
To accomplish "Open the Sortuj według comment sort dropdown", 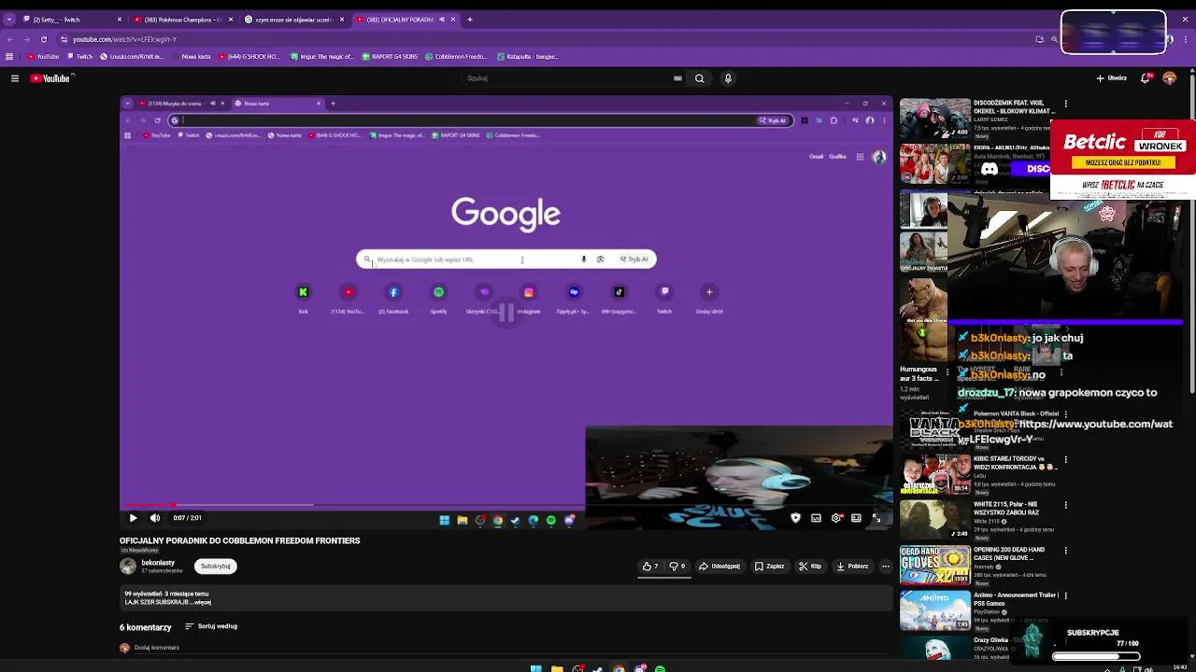I will (x=211, y=626).
